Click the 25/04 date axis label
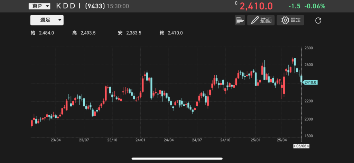Screen dimensions: 354x163 tap(282, 140)
